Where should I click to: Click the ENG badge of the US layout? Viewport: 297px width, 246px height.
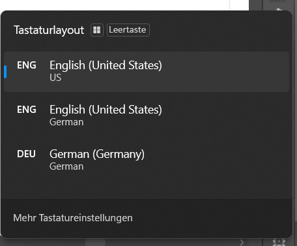(27, 65)
